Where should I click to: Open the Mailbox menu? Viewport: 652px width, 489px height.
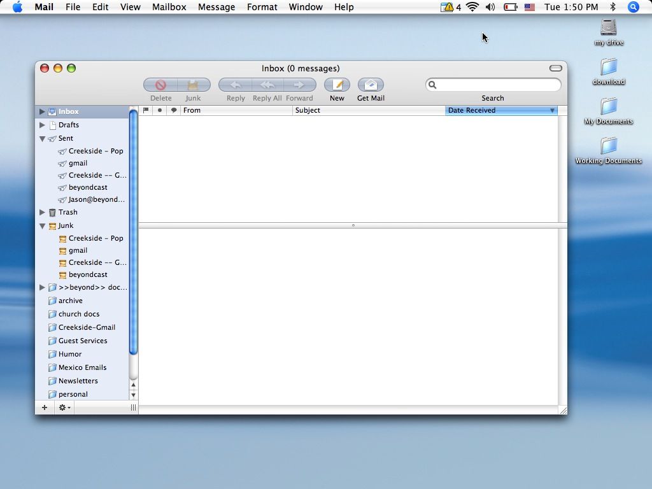coord(169,7)
